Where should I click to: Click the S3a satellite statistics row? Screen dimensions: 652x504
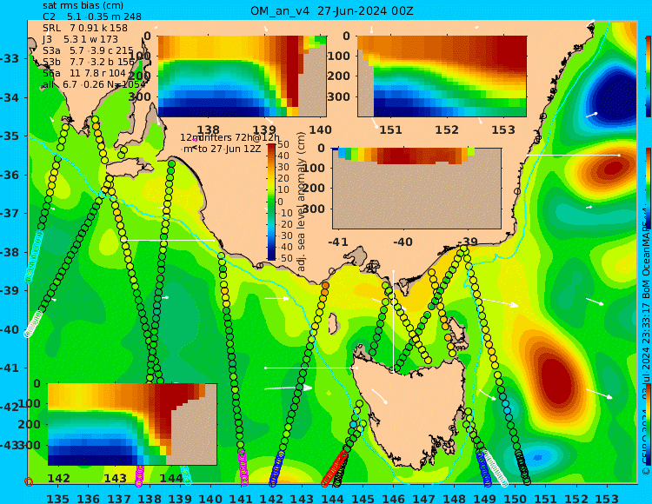pyautogui.click(x=88, y=50)
